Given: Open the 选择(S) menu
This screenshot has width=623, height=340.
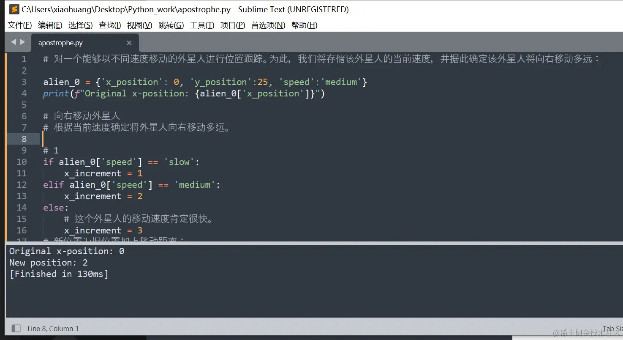Looking at the screenshot, I should click(x=80, y=25).
